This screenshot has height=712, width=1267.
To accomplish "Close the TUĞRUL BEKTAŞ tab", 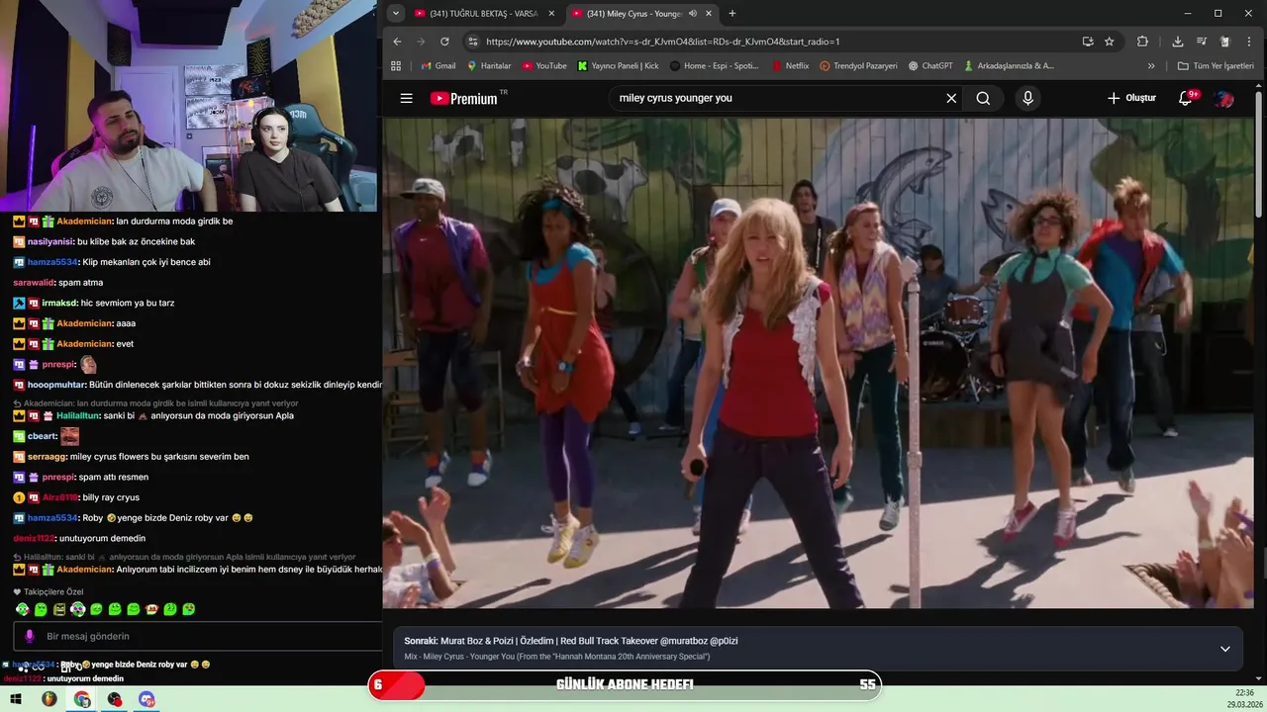I will 551,14.
